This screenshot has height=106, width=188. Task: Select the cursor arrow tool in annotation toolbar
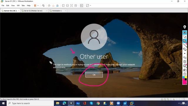(185, 37)
